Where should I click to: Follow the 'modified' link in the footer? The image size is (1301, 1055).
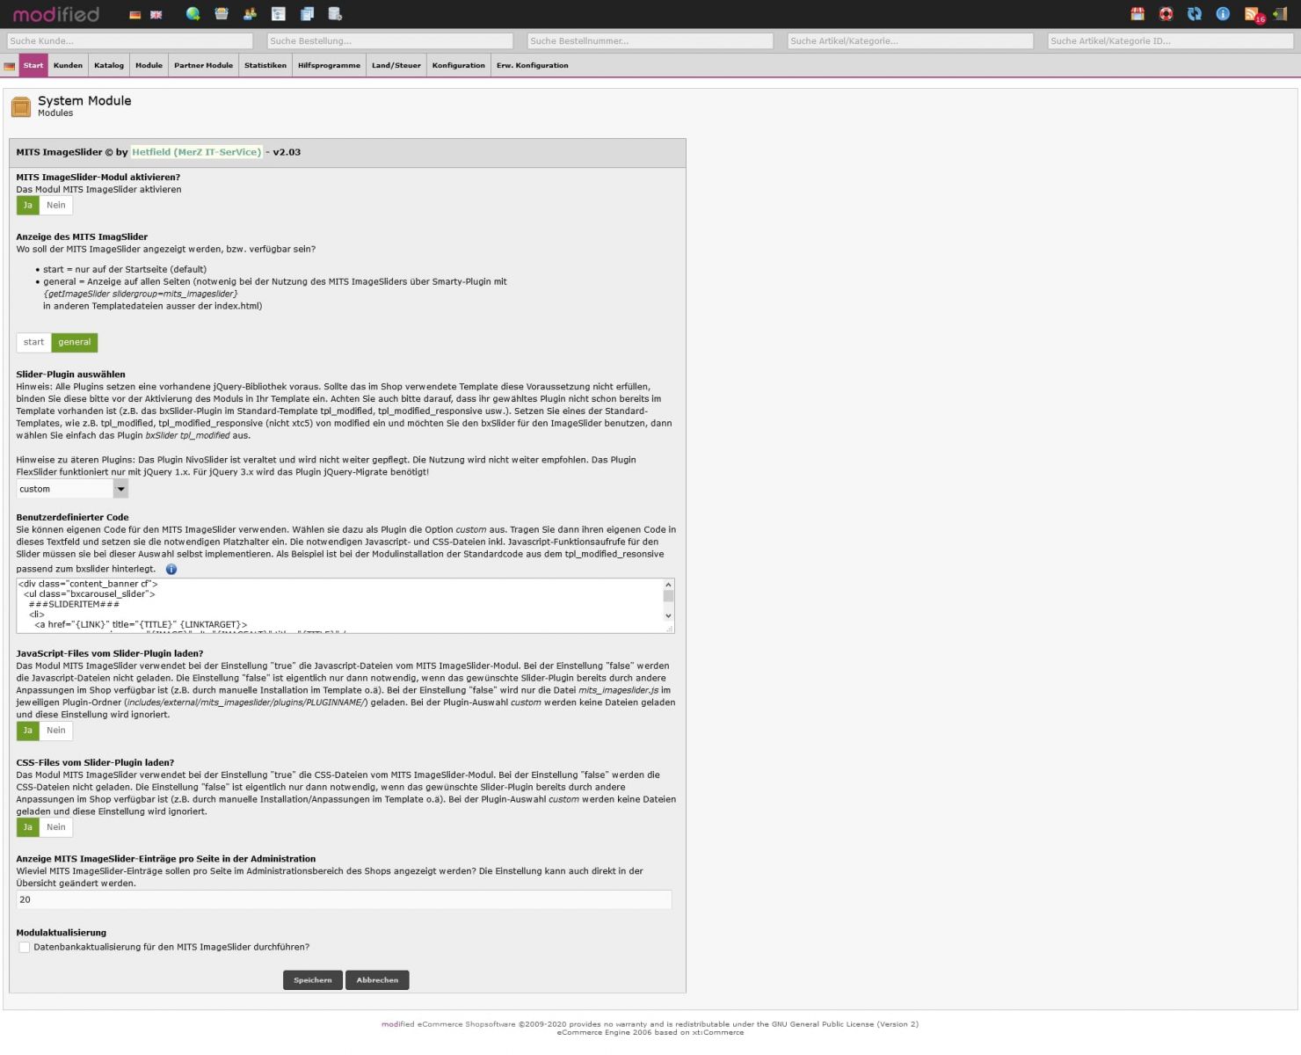[x=398, y=1024]
